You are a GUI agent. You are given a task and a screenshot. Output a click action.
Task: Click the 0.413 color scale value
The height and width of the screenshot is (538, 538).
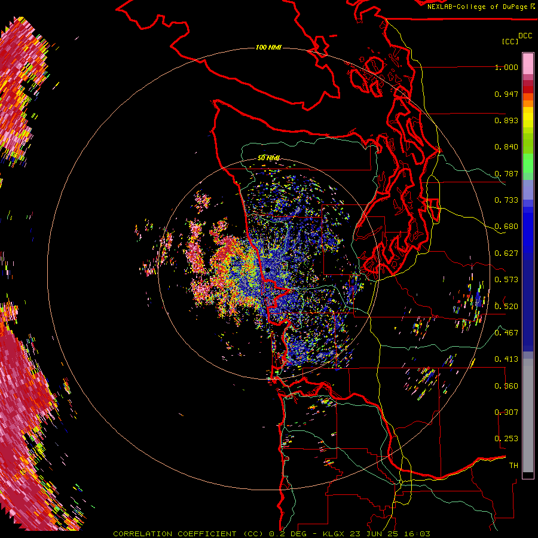click(x=506, y=359)
